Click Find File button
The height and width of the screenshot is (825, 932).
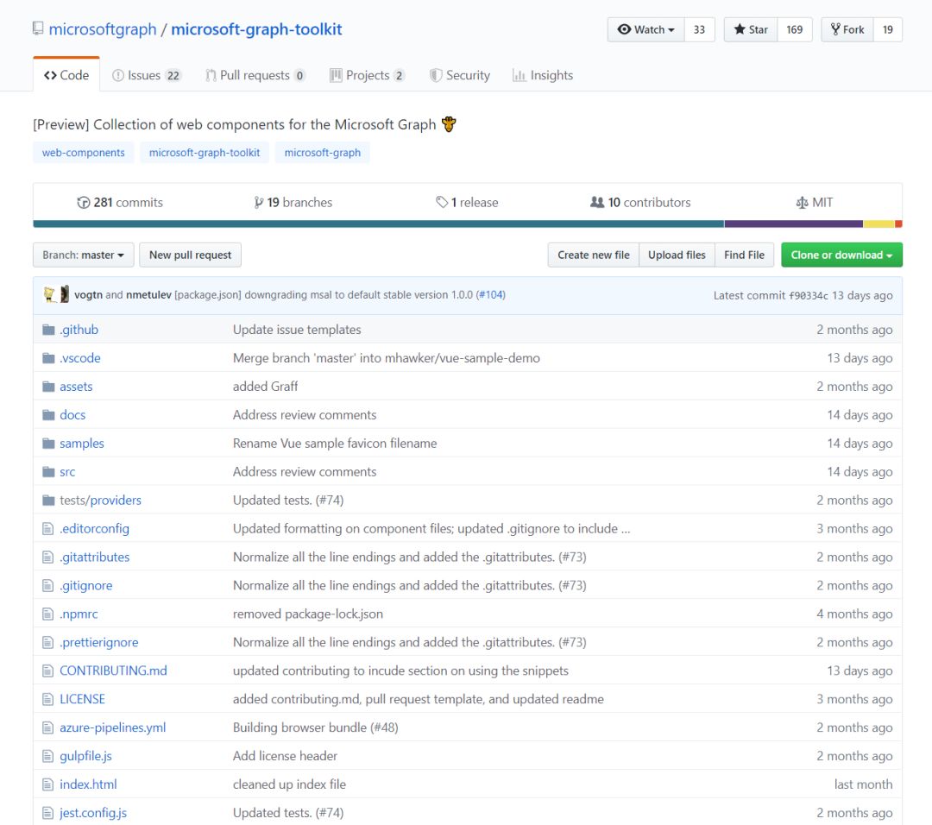click(744, 255)
